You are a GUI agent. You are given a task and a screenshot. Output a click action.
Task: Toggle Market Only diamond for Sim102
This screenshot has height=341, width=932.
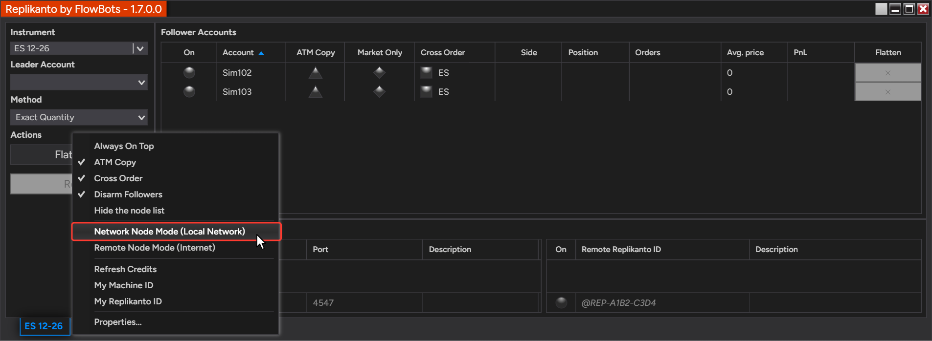pyautogui.click(x=379, y=73)
